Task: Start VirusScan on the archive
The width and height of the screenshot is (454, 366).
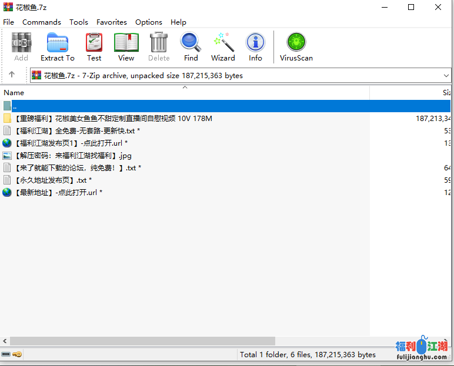Action: tap(296, 46)
